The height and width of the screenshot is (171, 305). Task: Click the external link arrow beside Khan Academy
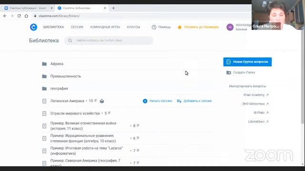click(x=267, y=95)
